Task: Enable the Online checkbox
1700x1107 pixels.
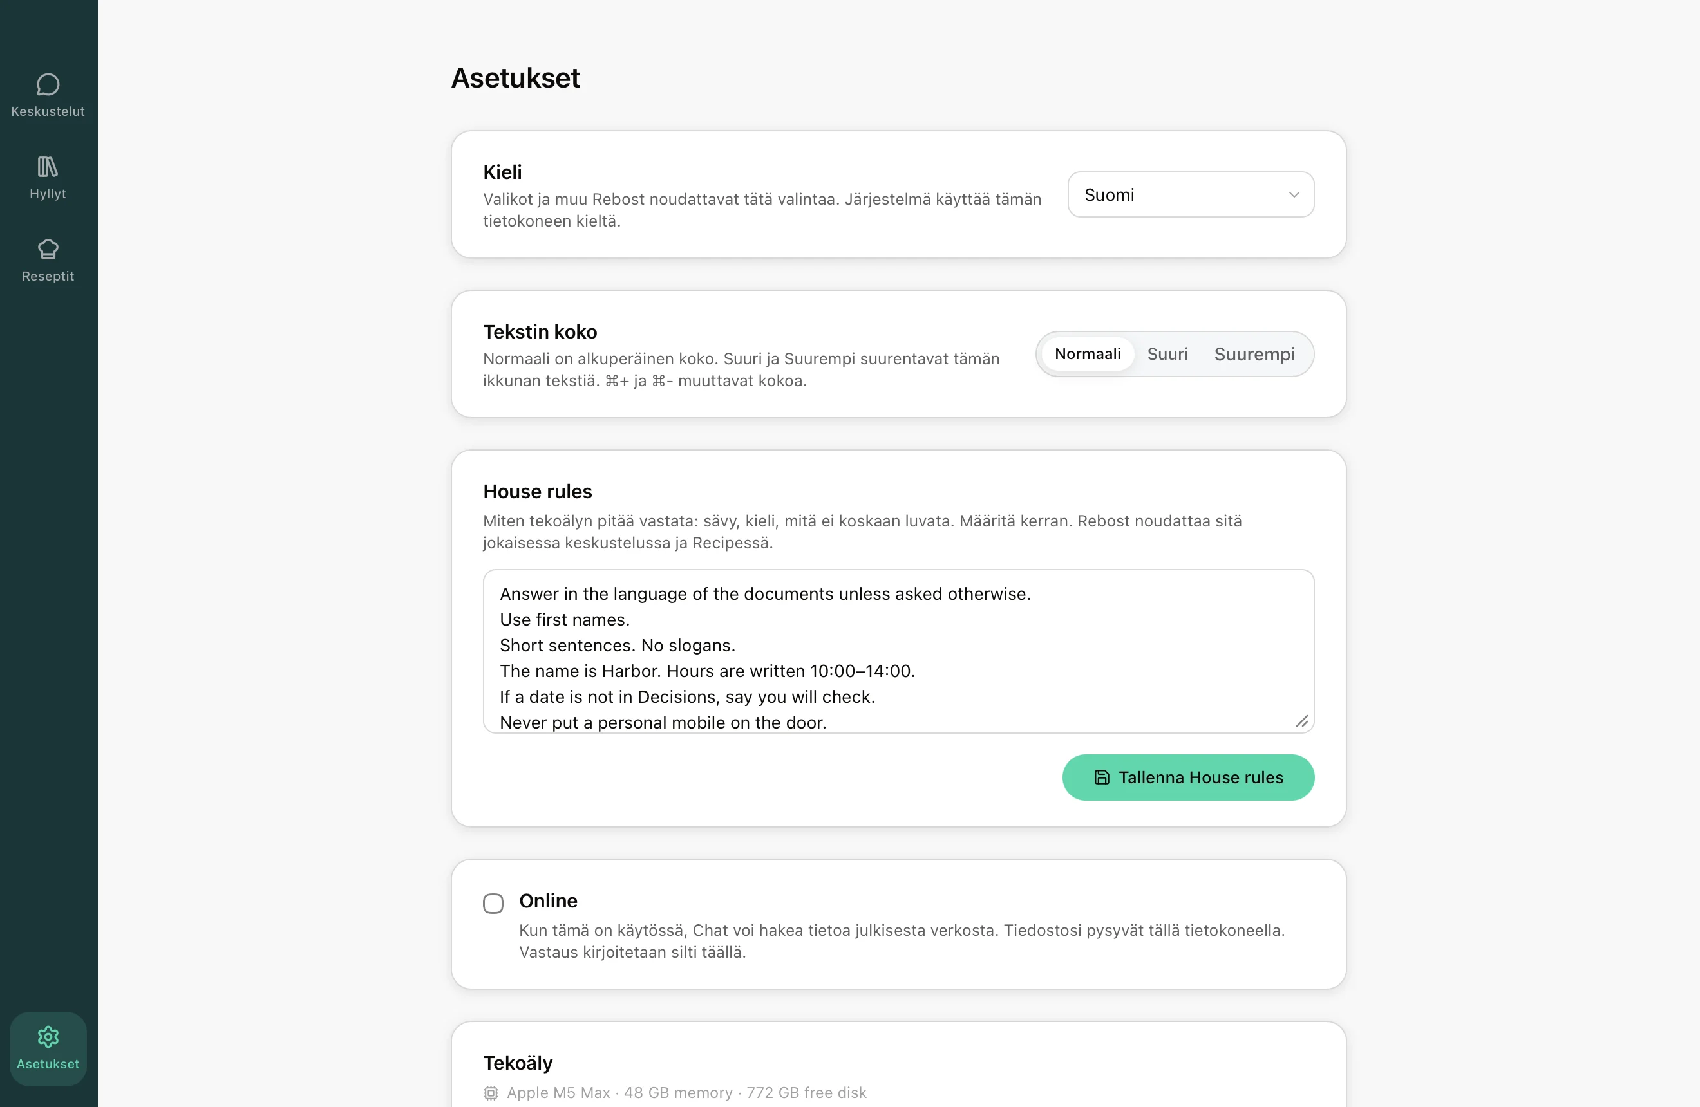Action: pyautogui.click(x=493, y=903)
